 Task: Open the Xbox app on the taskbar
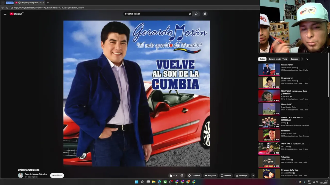pyautogui.click(x=165, y=182)
